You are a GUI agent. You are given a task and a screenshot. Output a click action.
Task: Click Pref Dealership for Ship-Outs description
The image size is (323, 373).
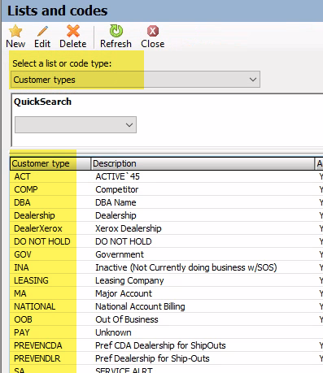[x=152, y=358]
